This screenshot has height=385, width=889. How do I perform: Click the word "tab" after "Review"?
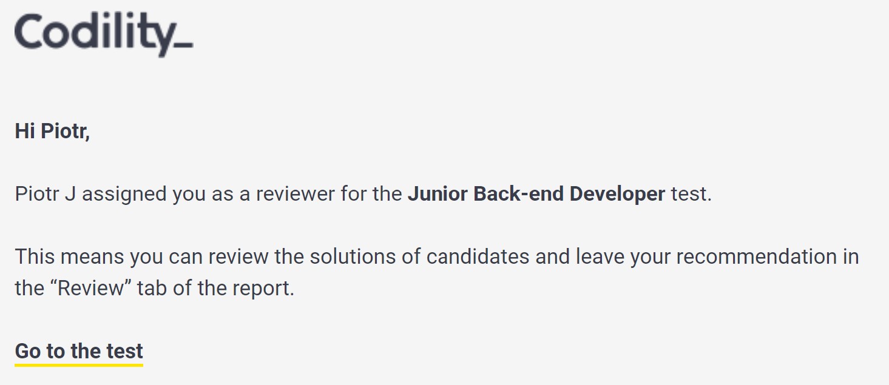[152, 288]
